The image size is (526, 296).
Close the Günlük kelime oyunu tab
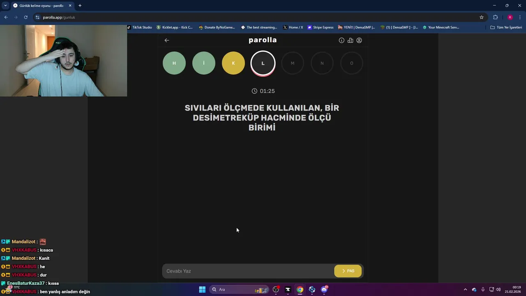pyautogui.click(x=70, y=6)
